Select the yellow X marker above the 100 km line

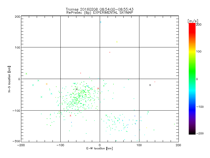click(117, 42)
